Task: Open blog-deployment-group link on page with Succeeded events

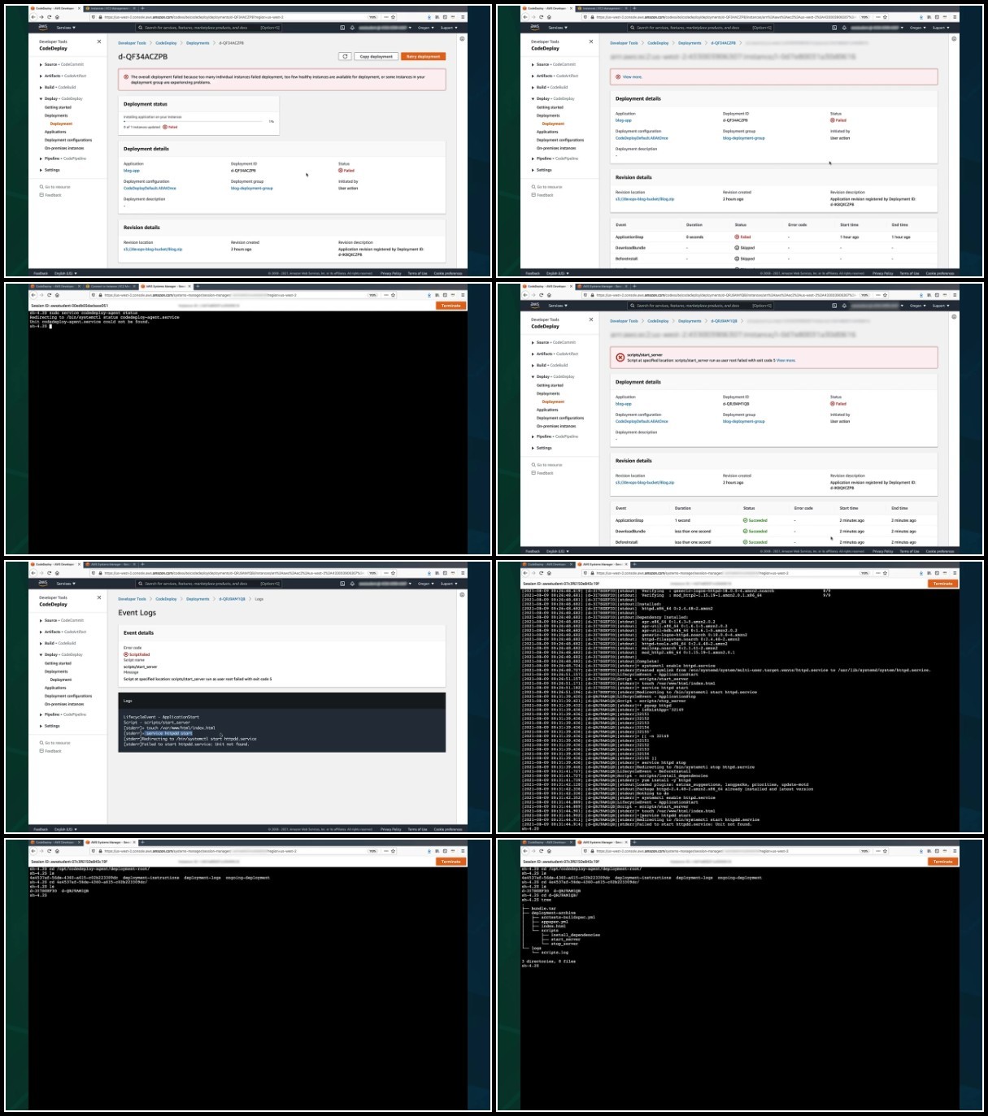Action: pos(744,421)
